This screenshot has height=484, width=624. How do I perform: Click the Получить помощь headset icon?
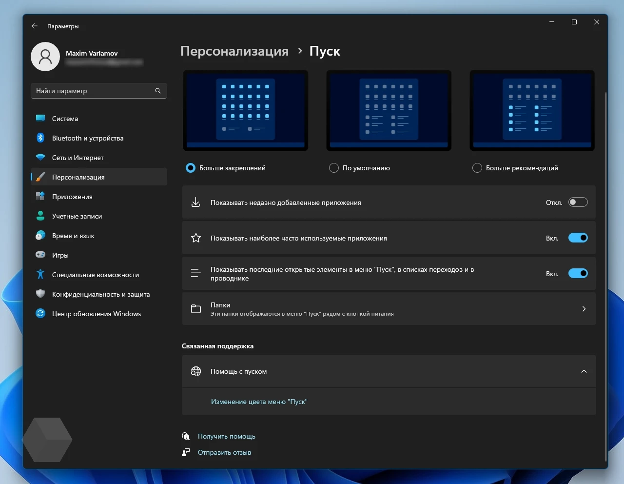(x=186, y=436)
